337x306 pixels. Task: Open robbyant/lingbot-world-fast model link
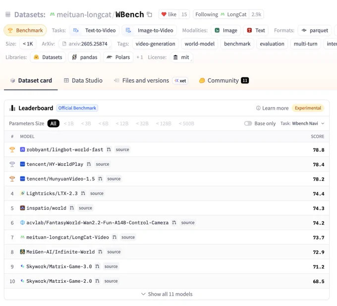(65, 150)
